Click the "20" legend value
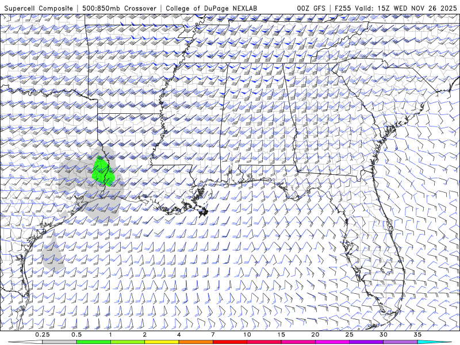This screenshot has height=345, width=460. coord(315,335)
